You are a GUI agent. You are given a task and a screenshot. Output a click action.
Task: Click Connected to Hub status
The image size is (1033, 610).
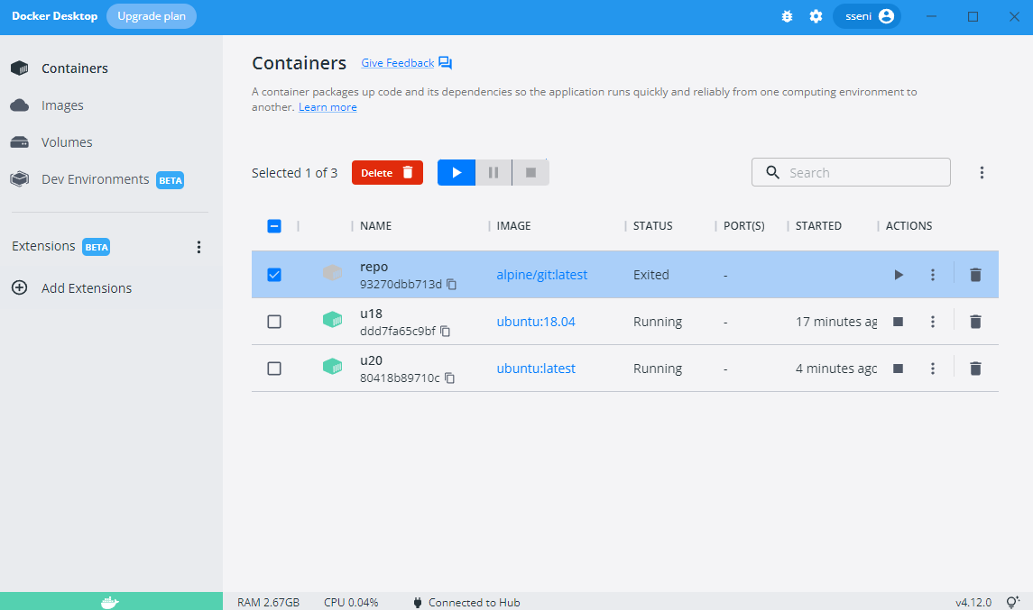tap(467, 603)
